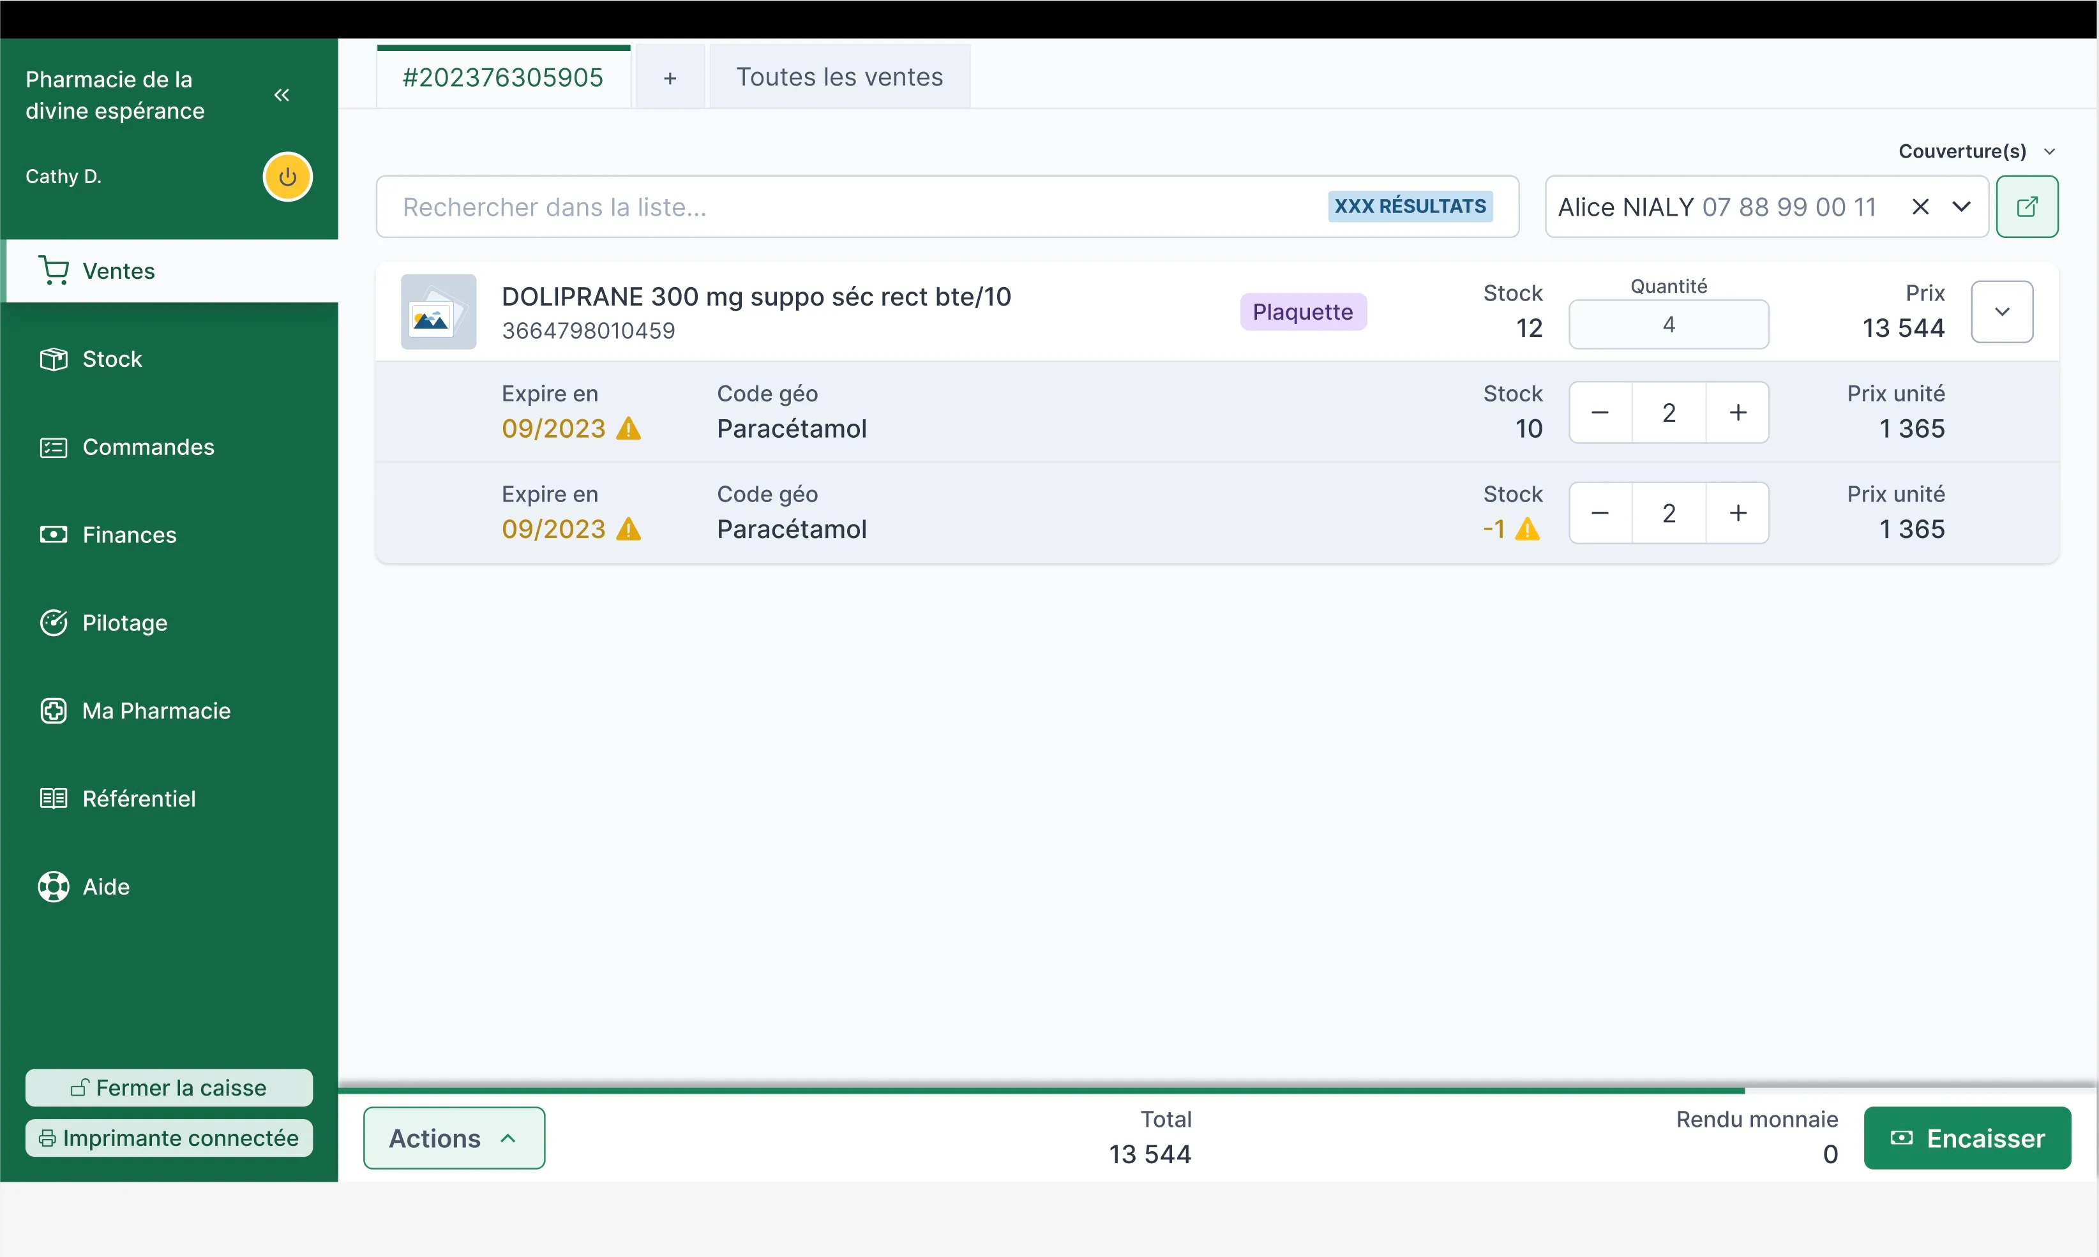Decrease quantity of the second lot
The width and height of the screenshot is (2099, 1257).
point(1600,513)
